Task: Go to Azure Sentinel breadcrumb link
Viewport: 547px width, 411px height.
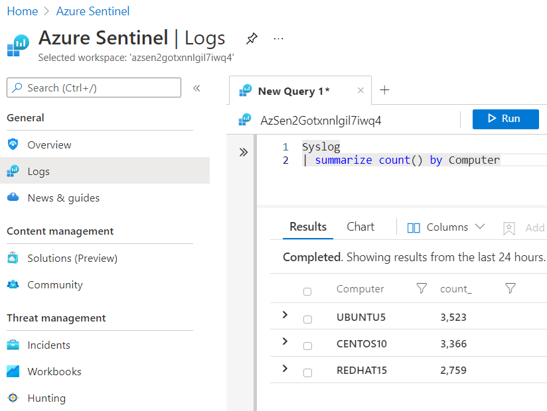Action: (93, 11)
